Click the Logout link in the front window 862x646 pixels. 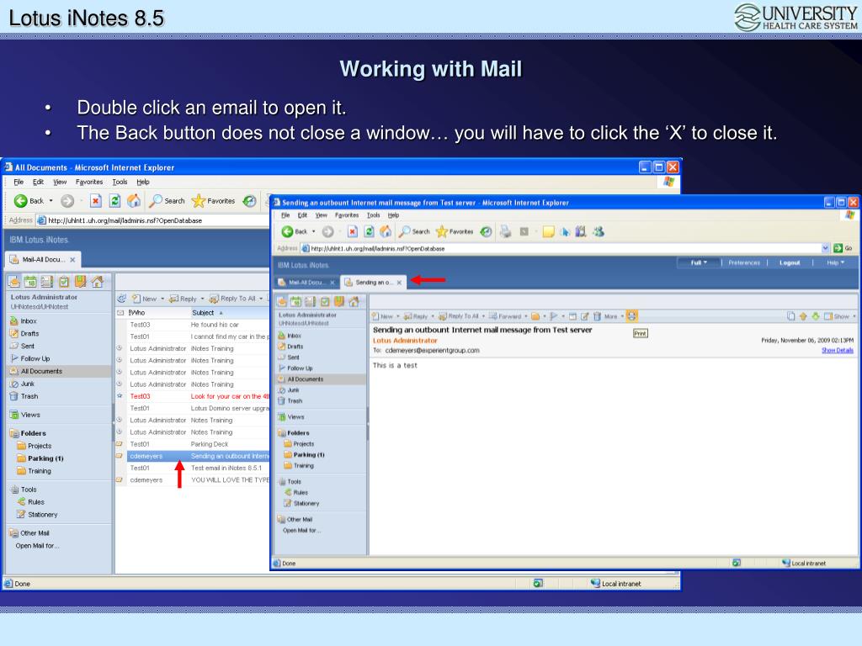[x=790, y=262]
